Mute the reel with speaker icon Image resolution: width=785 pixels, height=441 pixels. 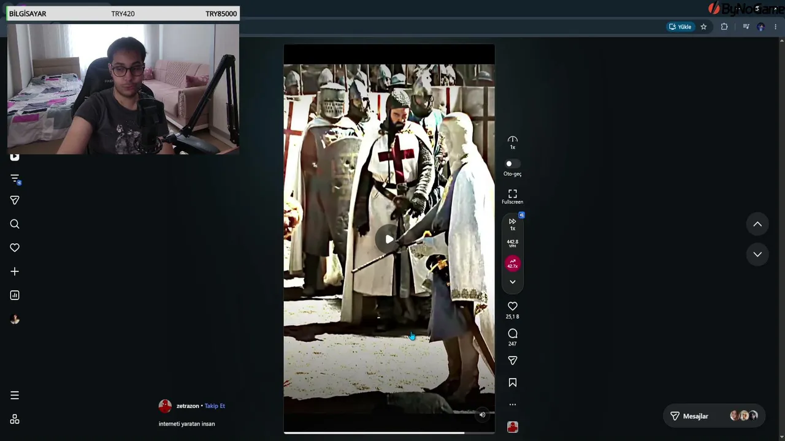tap(482, 415)
